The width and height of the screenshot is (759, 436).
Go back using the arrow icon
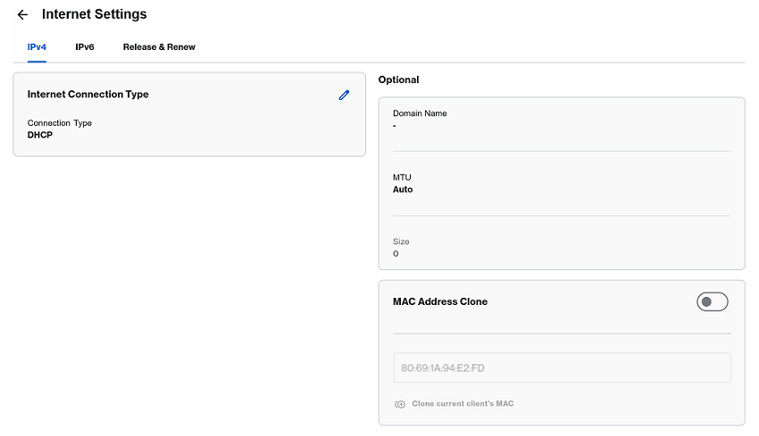point(22,15)
